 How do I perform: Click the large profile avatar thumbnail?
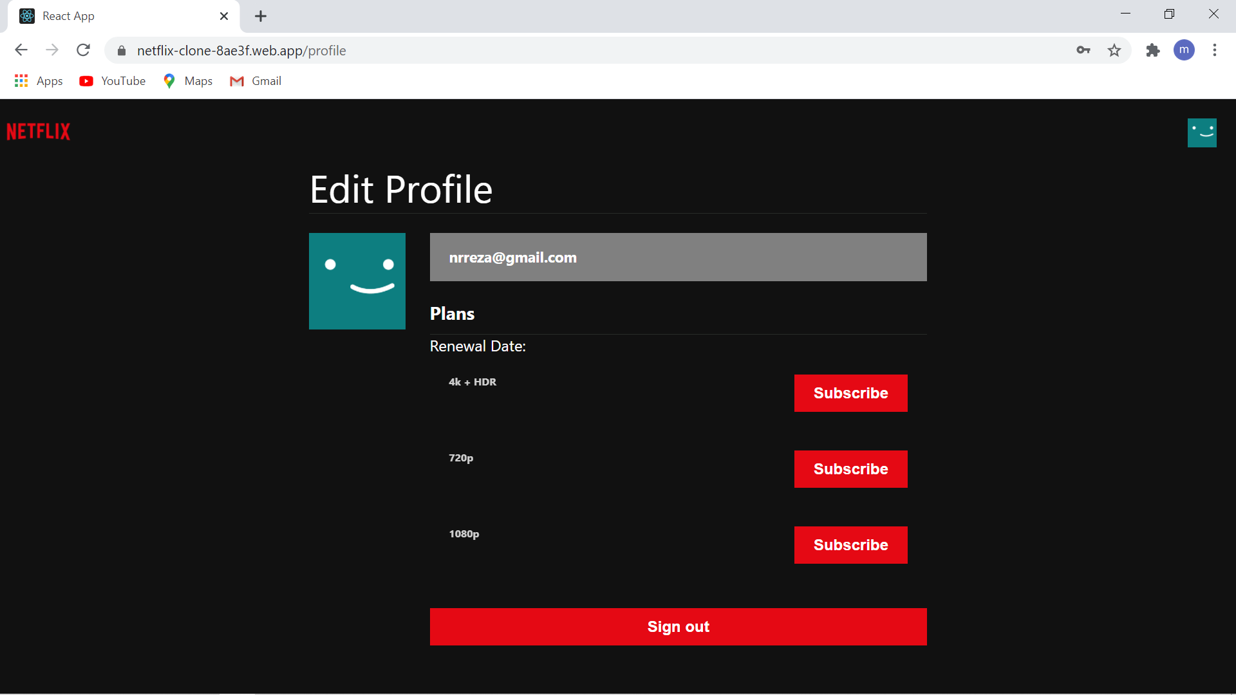point(357,281)
